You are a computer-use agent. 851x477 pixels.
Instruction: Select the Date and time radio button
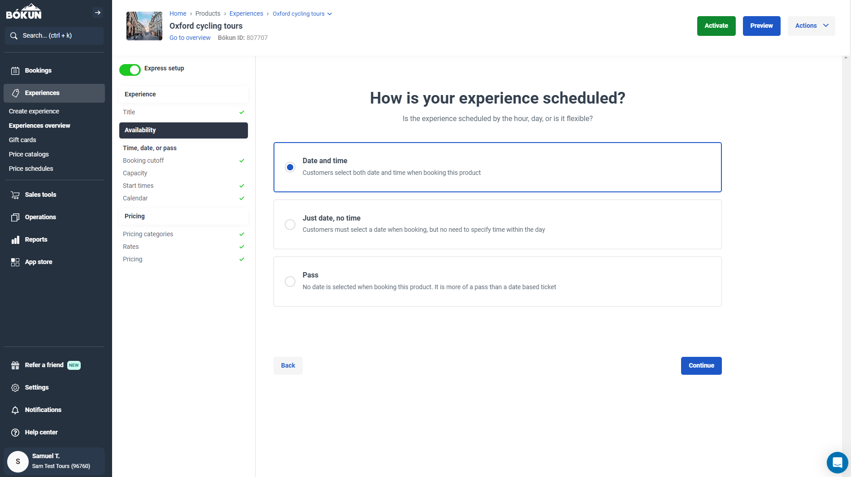(290, 167)
